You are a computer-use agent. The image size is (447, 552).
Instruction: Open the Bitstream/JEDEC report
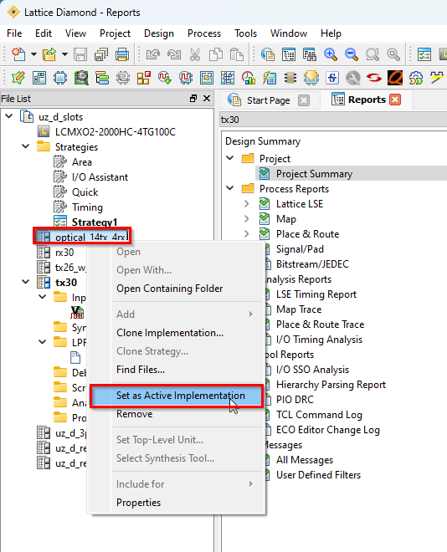[x=312, y=264]
